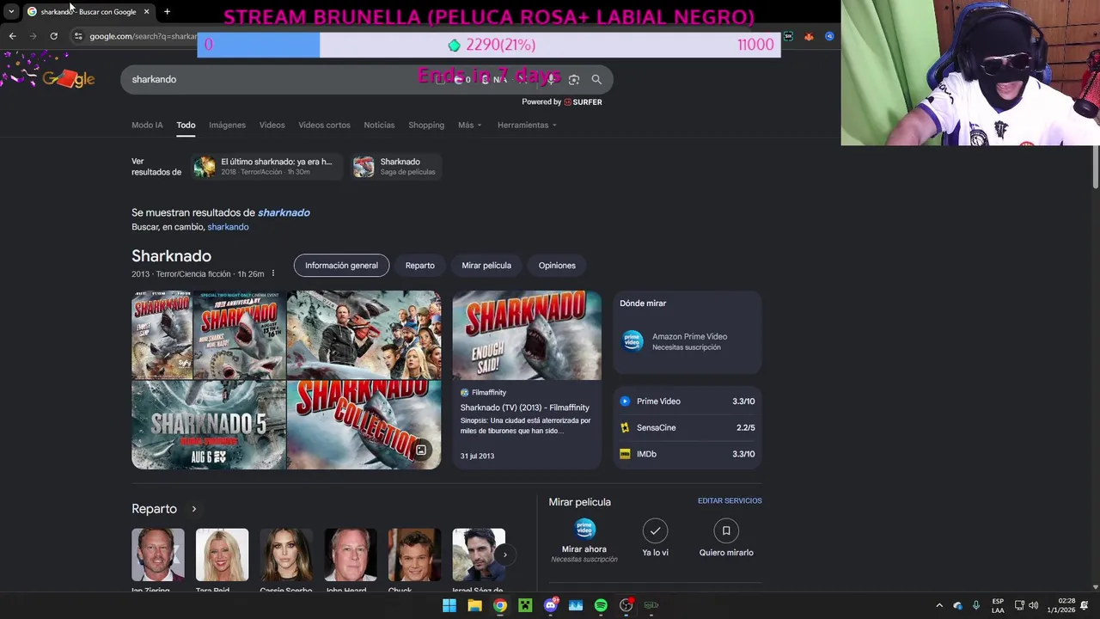Open the Shopping tab
The width and height of the screenshot is (1100, 619).
pyautogui.click(x=426, y=125)
